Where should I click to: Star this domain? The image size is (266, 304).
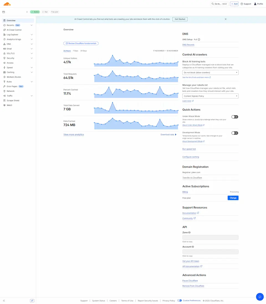(45, 12)
